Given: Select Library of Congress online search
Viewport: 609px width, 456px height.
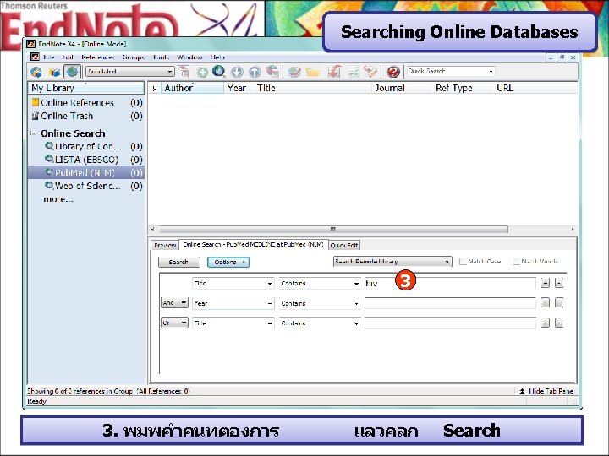Looking at the screenshot, I should pos(88,147).
